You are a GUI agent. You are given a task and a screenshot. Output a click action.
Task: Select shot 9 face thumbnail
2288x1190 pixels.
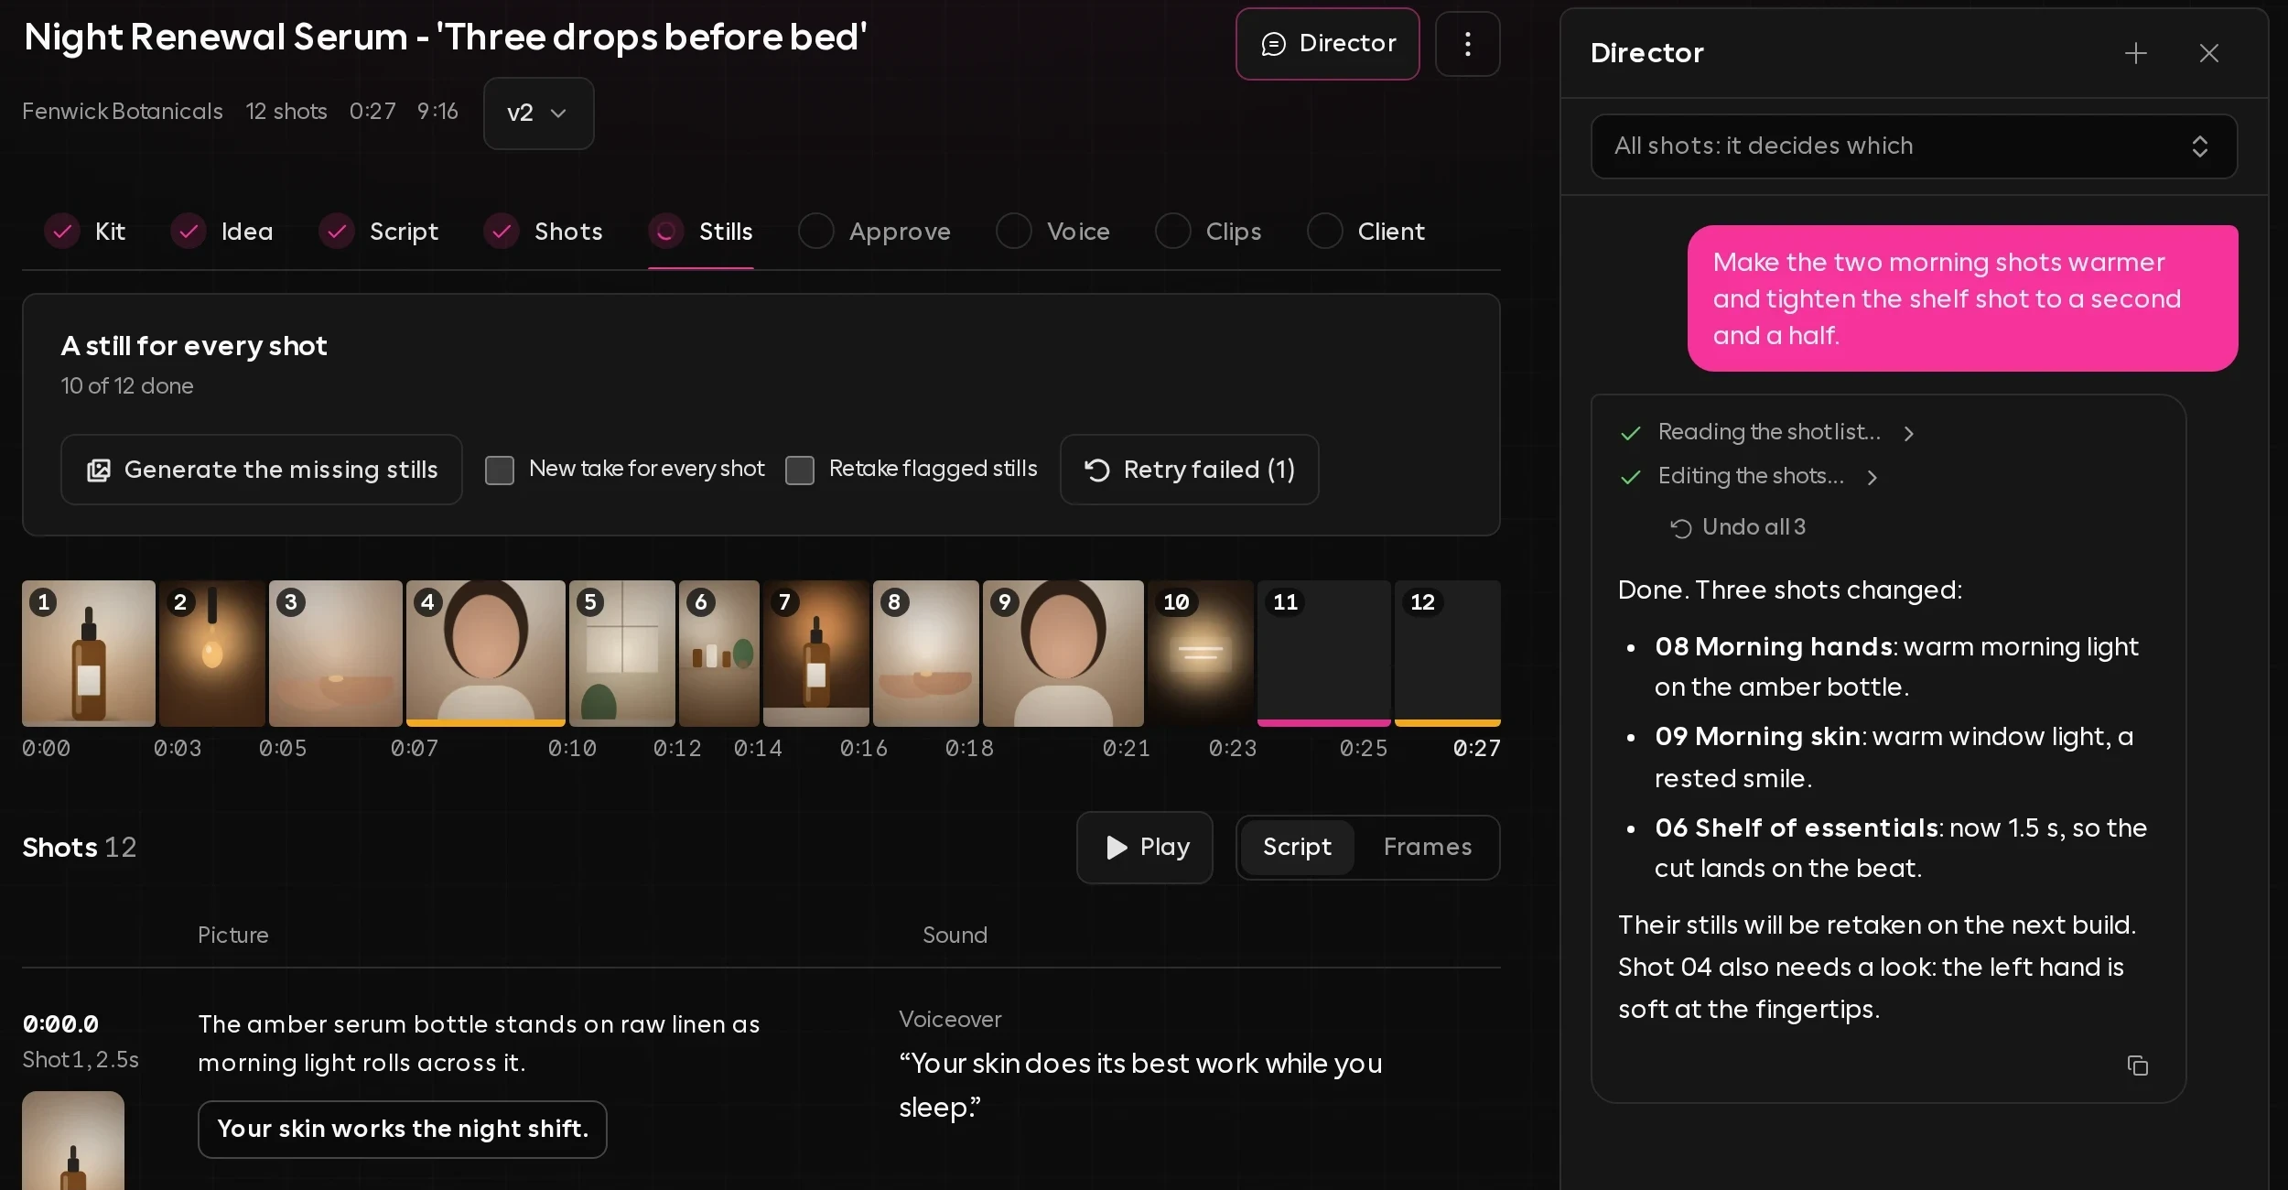point(1063,653)
